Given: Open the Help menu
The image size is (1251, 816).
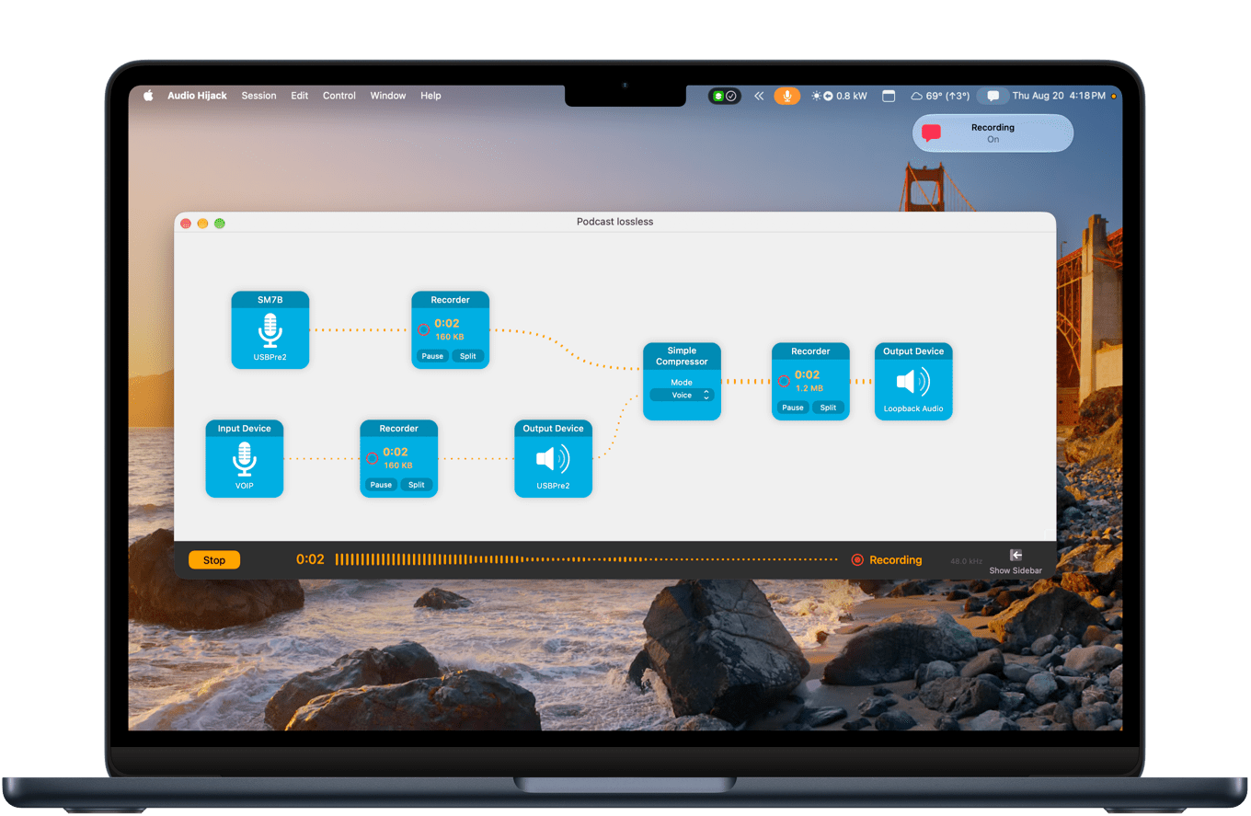Looking at the screenshot, I should point(430,96).
